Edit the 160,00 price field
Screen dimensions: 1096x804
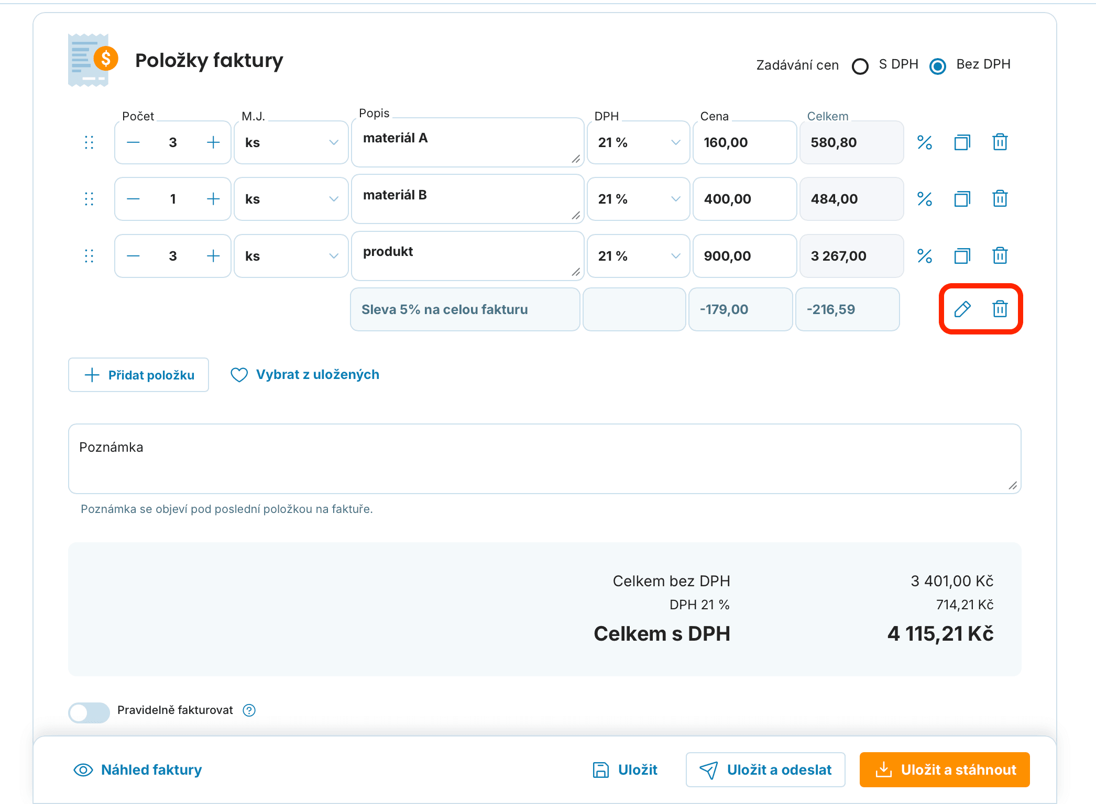(x=744, y=142)
